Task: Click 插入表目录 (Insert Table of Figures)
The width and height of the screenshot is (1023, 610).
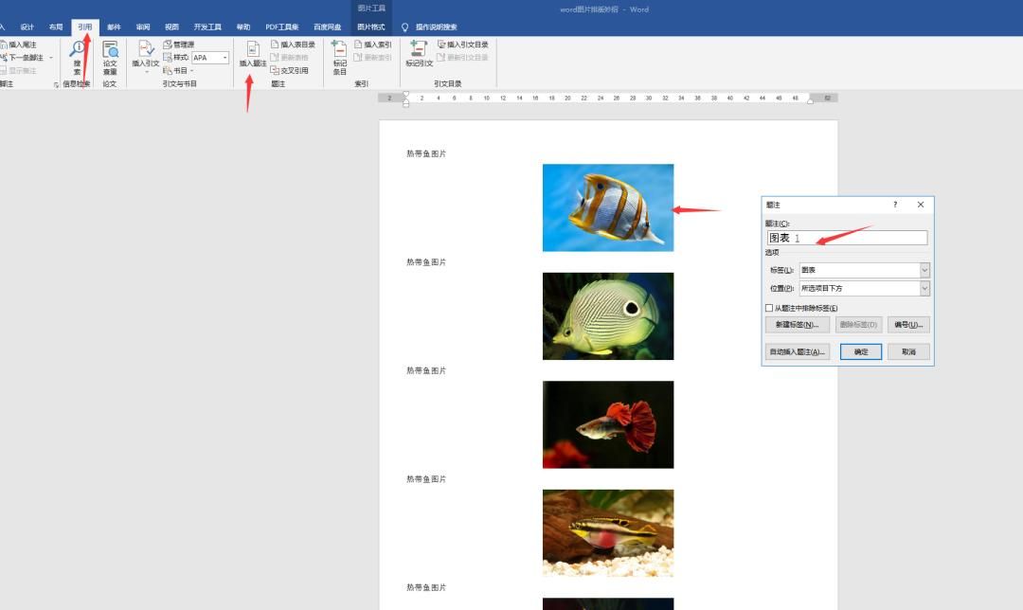Action: [293, 45]
